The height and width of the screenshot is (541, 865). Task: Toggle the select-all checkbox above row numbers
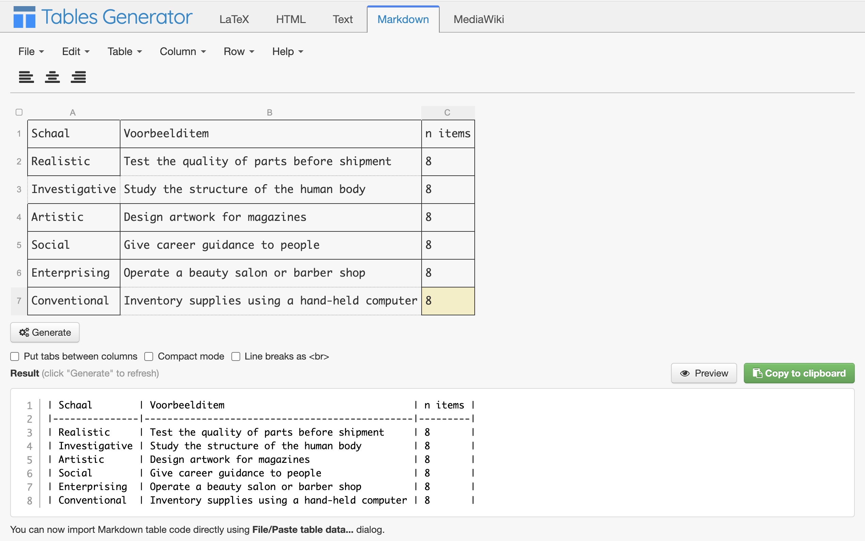point(19,112)
